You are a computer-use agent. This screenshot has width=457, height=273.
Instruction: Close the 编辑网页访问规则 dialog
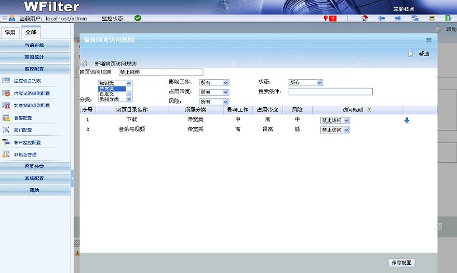[x=428, y=40]
